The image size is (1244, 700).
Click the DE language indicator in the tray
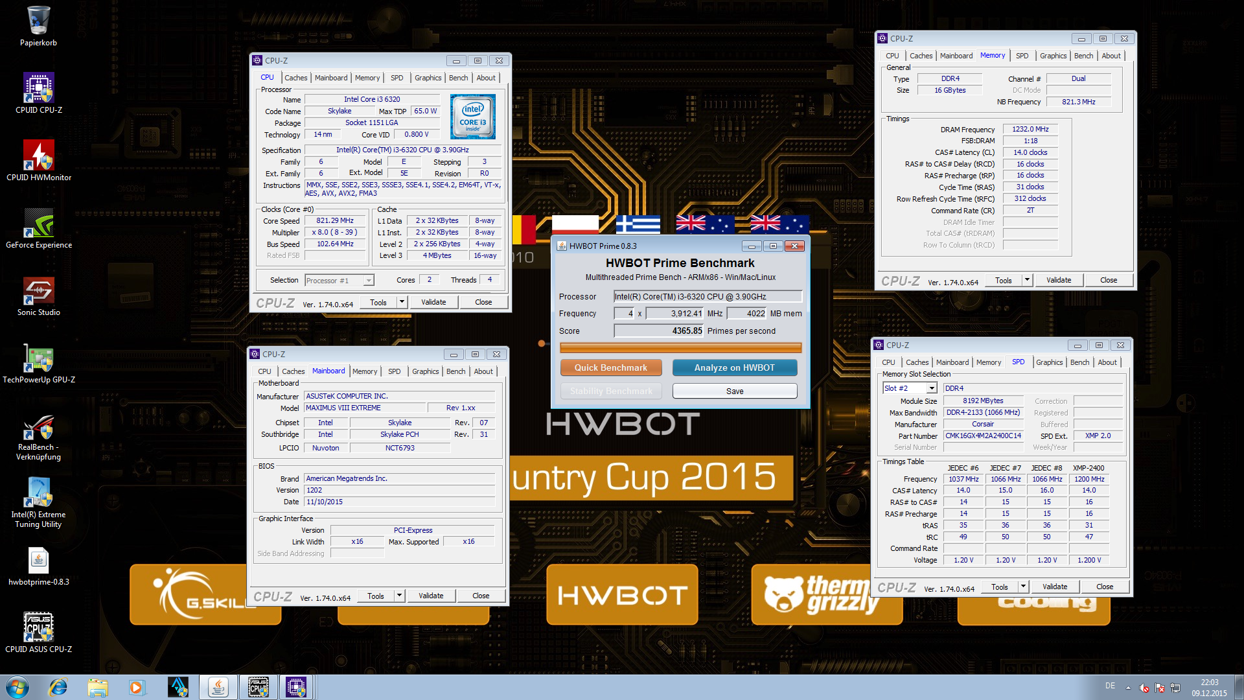click(x=1110, y=686)
